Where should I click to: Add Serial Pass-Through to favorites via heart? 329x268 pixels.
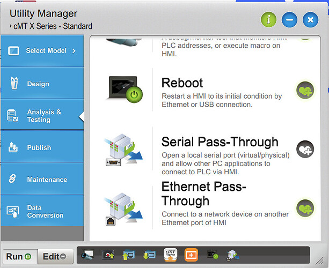pos(305,149)
